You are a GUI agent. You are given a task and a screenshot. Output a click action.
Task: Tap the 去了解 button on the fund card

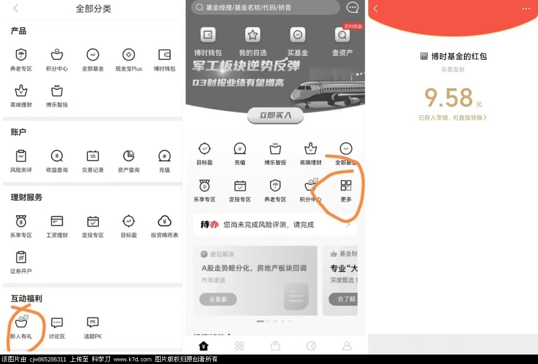344,299
